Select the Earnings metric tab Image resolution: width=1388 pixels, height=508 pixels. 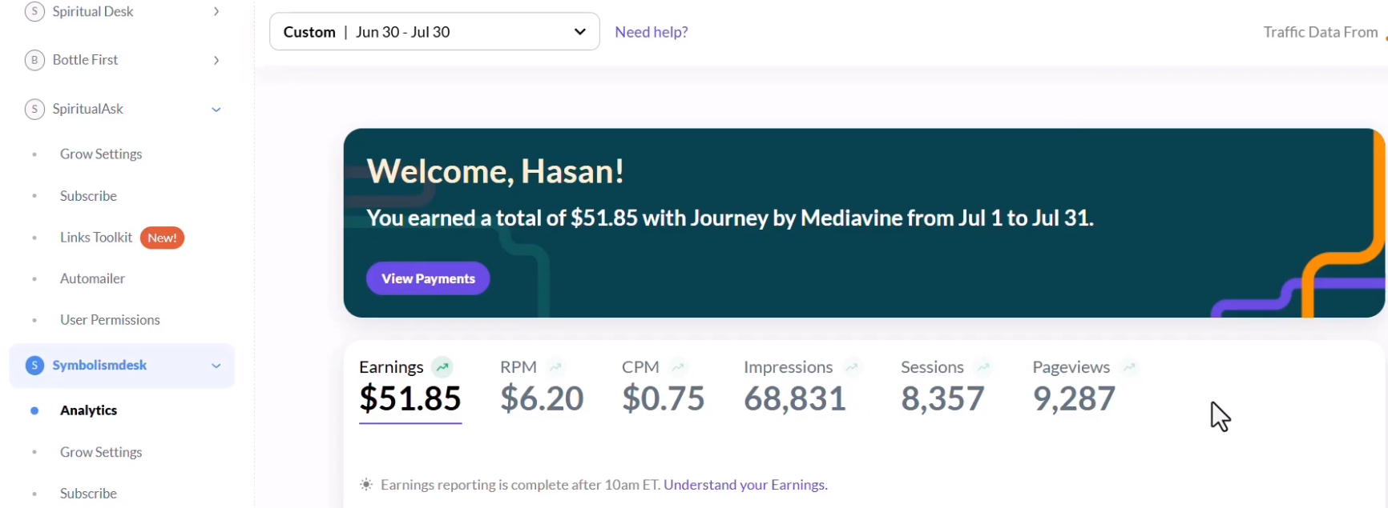tap(410, 387)
